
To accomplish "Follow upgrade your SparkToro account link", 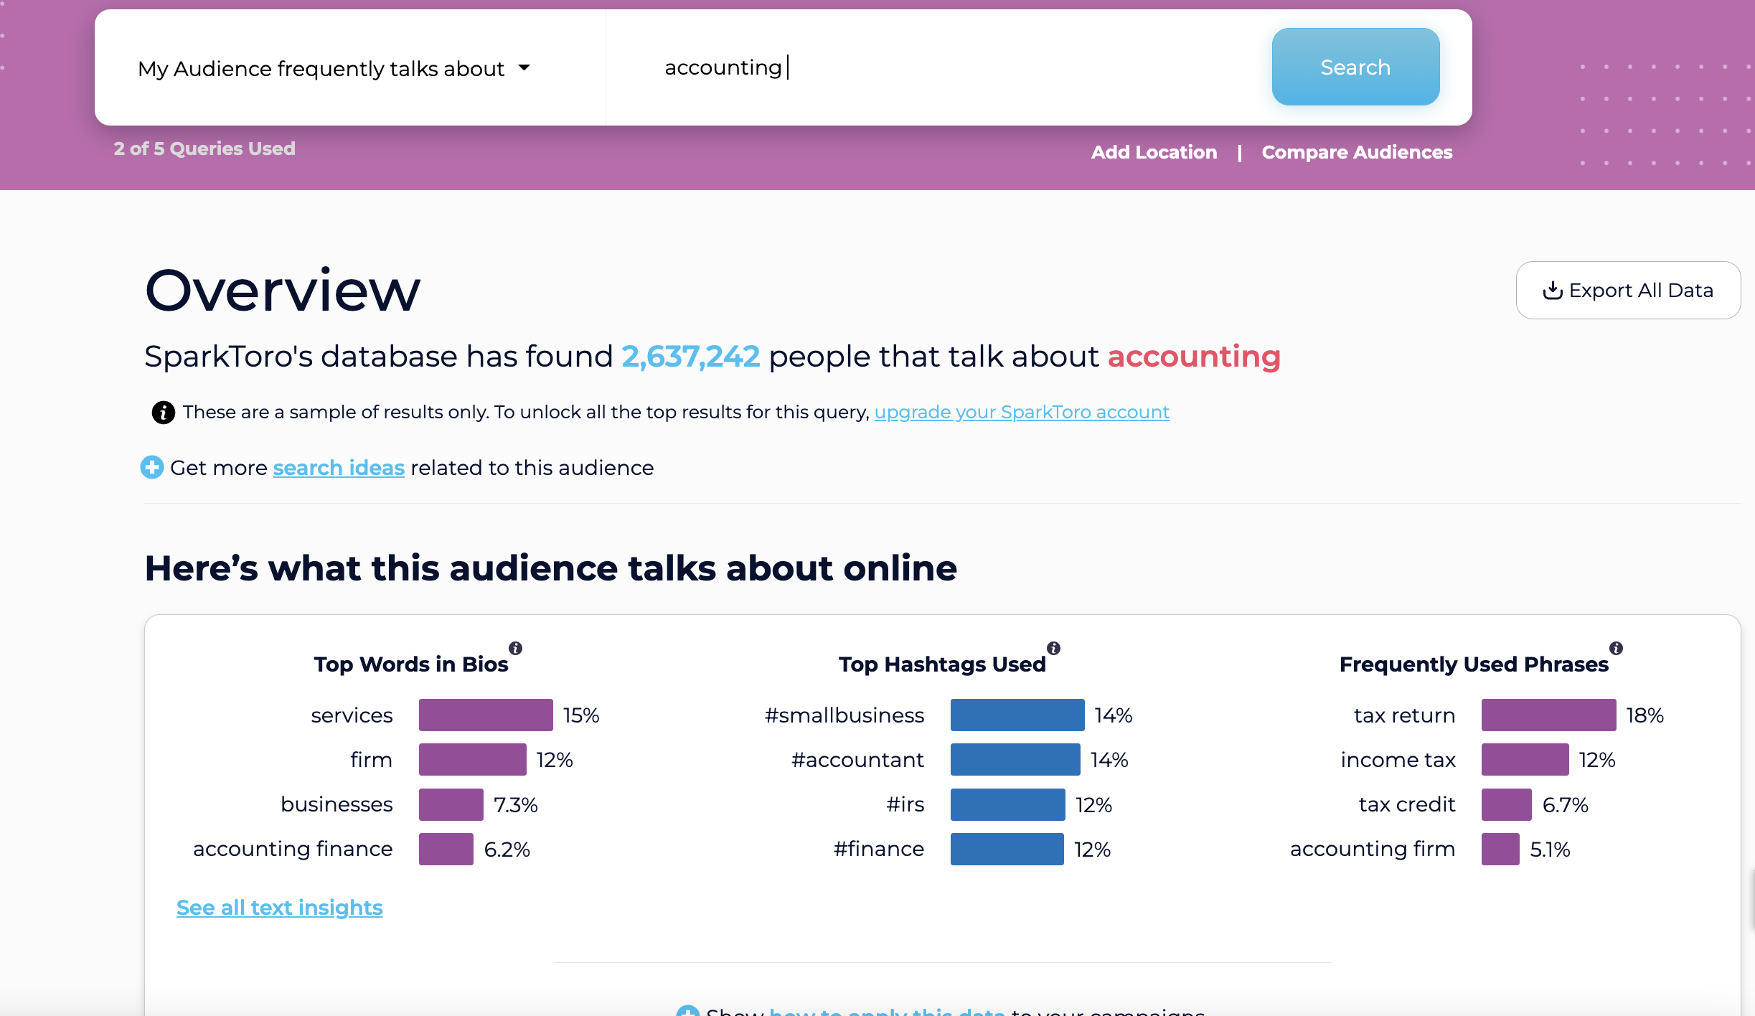I will coord(1022,412).
